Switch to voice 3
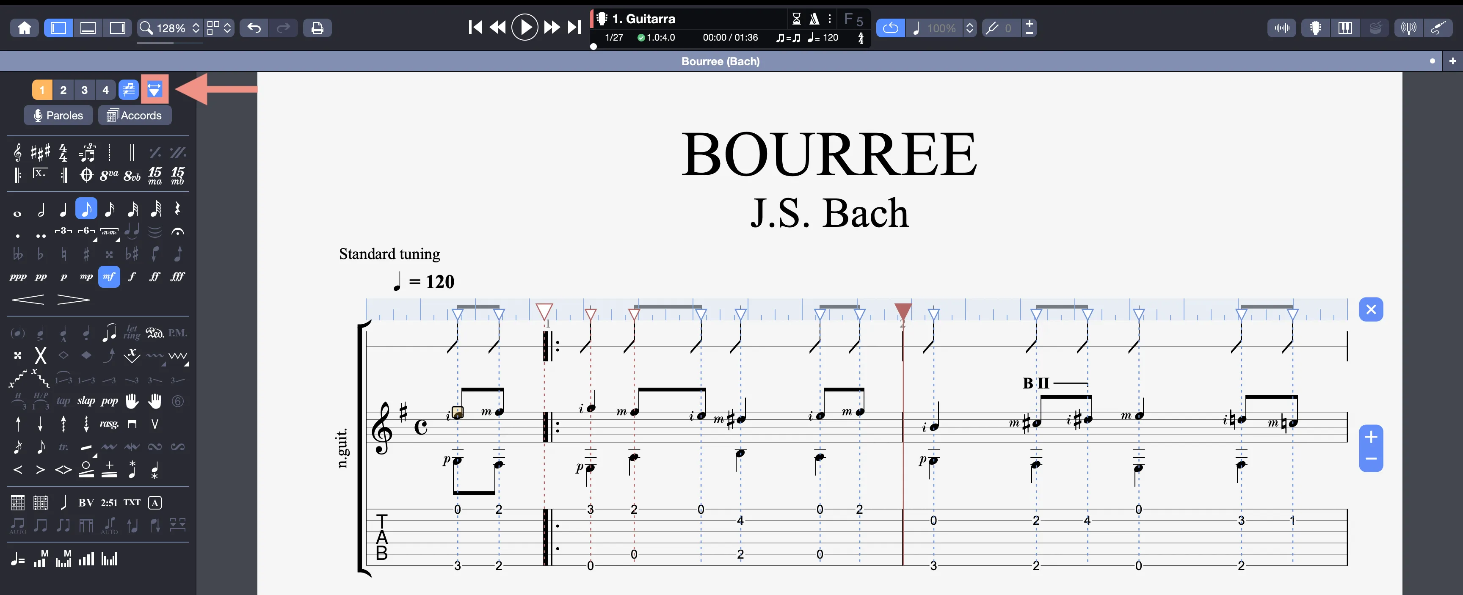Screen dimensions: 1463x595 click(85, 89)
